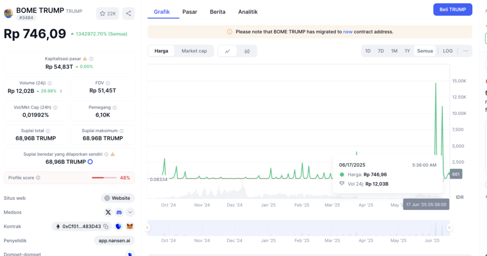Click the IDR currency label on chart
Screen dimensions: 487x256
pyautogui.click(x=459, y=197)
